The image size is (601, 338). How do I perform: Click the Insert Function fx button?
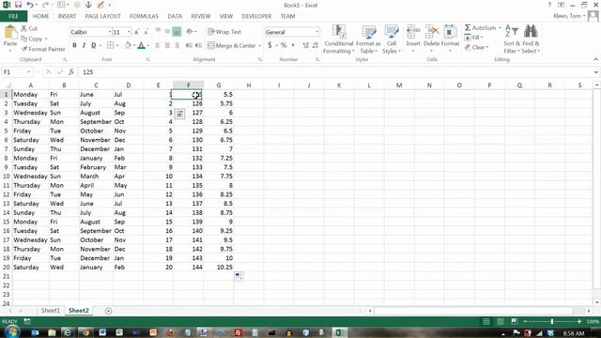pos(71,72)
